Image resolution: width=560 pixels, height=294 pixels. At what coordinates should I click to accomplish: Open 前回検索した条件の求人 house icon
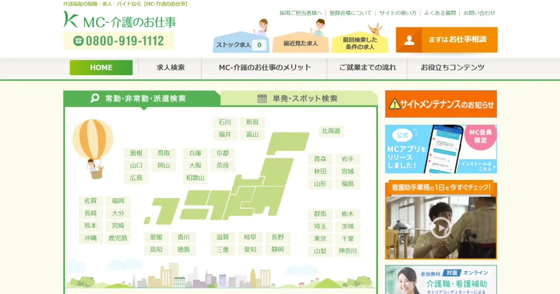[360, 43]
